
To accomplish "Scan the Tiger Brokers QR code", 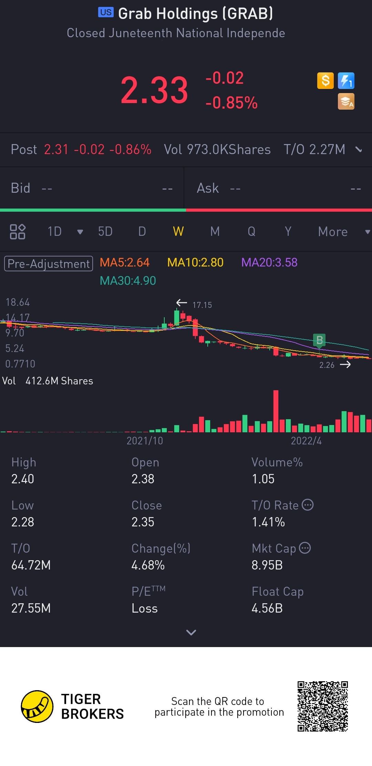I will tap(323, 706).
